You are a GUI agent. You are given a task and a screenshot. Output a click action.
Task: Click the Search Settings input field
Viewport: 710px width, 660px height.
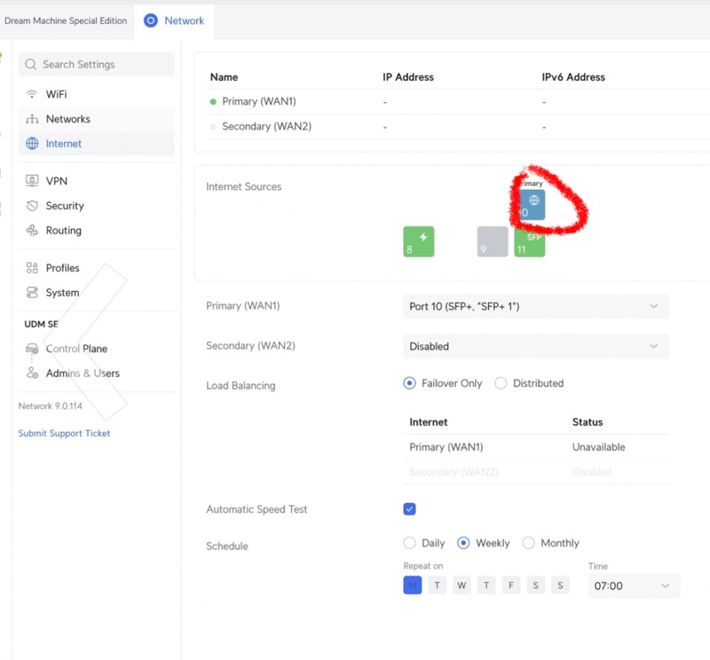pyautogui.click(x=98, y=64)
